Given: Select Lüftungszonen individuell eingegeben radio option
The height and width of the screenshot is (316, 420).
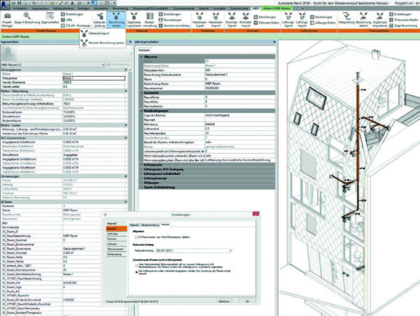Looking at the screenshot, I should coord(136,272).
